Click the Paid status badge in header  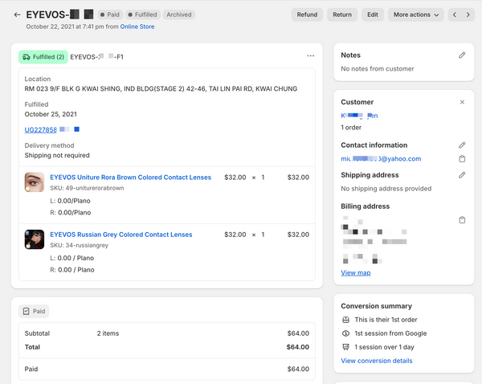click(x=110, y=14)
